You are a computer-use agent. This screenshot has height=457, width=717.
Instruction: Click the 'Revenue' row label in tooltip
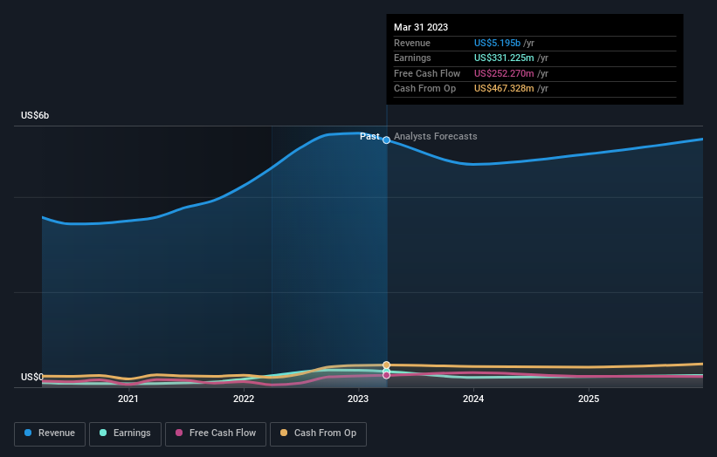point(412,43)
